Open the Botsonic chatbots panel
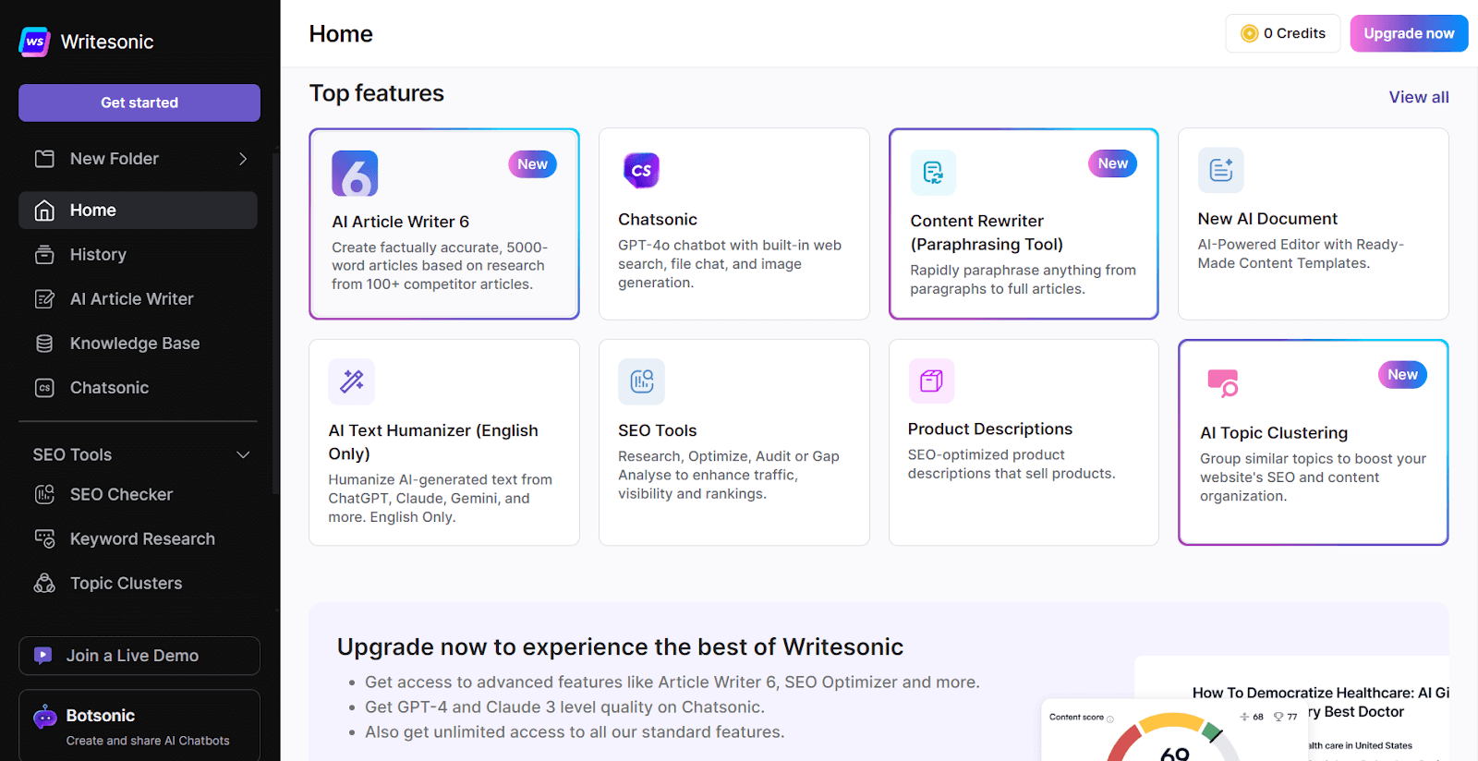Viewport: 1478px width, 761px height. pyautogui.click(x=139, y=726)
